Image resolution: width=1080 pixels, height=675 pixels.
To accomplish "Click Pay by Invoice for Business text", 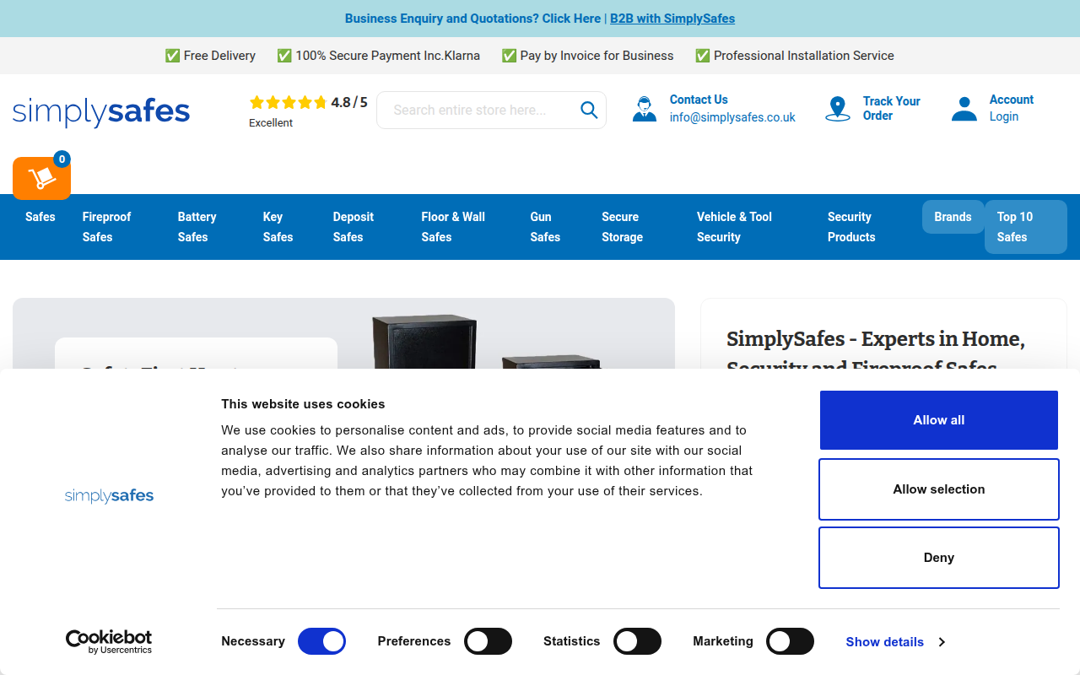I will point(597,56).
